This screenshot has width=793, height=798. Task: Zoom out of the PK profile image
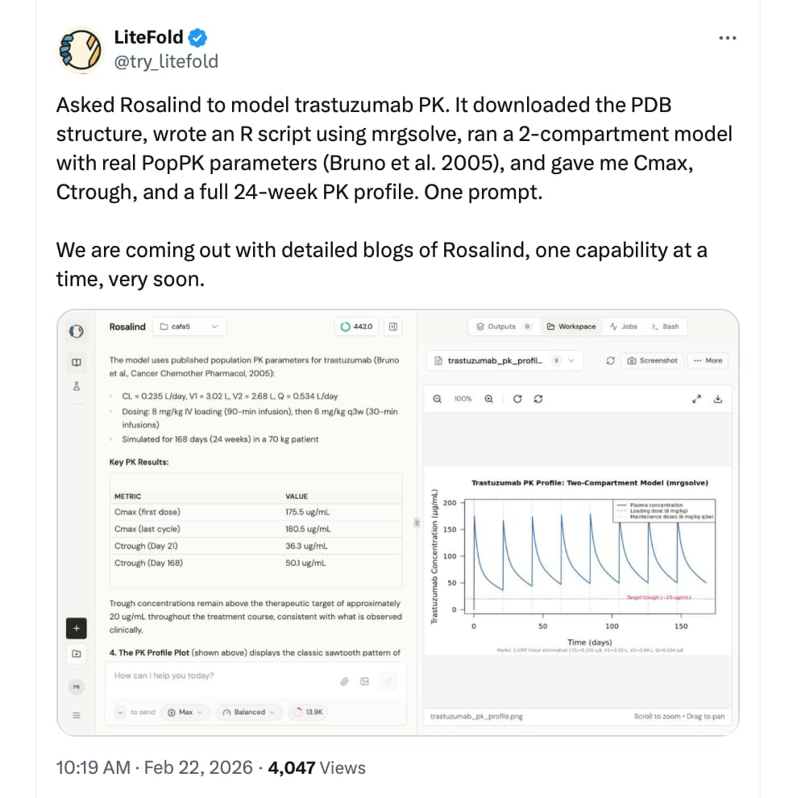(x=438, y=398)
